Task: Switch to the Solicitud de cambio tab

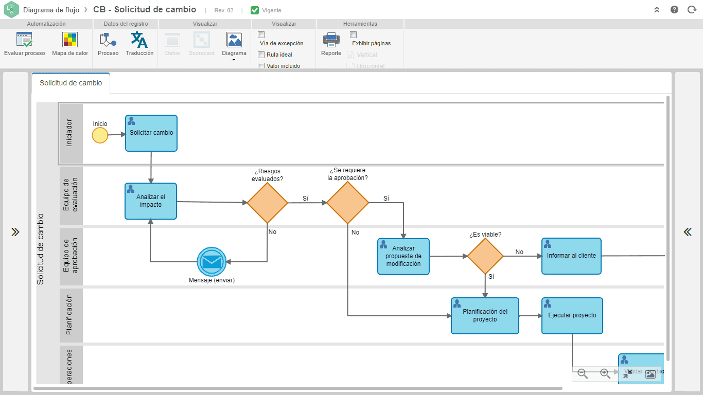Action: point(71,83)
